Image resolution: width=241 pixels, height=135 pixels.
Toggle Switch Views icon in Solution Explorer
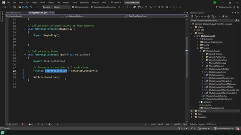tap(192, 16)
